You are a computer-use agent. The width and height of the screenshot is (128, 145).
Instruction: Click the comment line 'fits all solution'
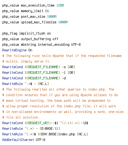point(21,117)
